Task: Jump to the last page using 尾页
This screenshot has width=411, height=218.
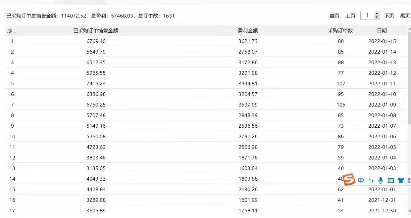Action: pyautogui.click(x=405, y=15)
